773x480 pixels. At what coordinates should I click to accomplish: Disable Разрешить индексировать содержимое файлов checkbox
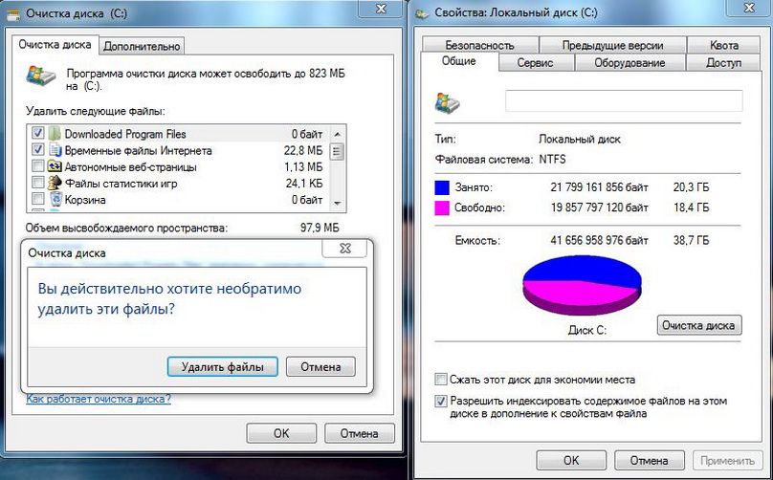(441, 402)
